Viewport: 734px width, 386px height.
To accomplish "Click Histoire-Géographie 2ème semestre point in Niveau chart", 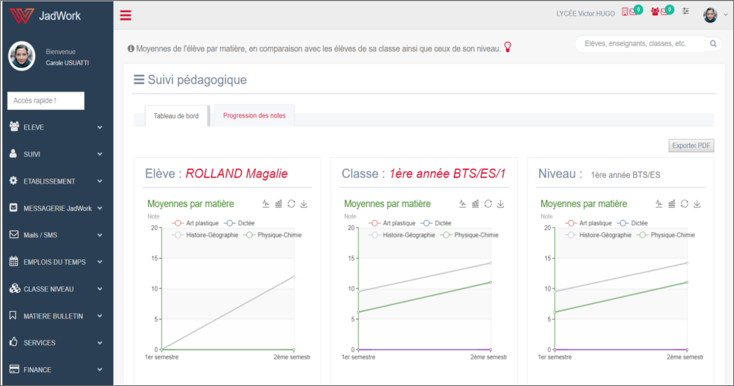I will coord(687,263).
